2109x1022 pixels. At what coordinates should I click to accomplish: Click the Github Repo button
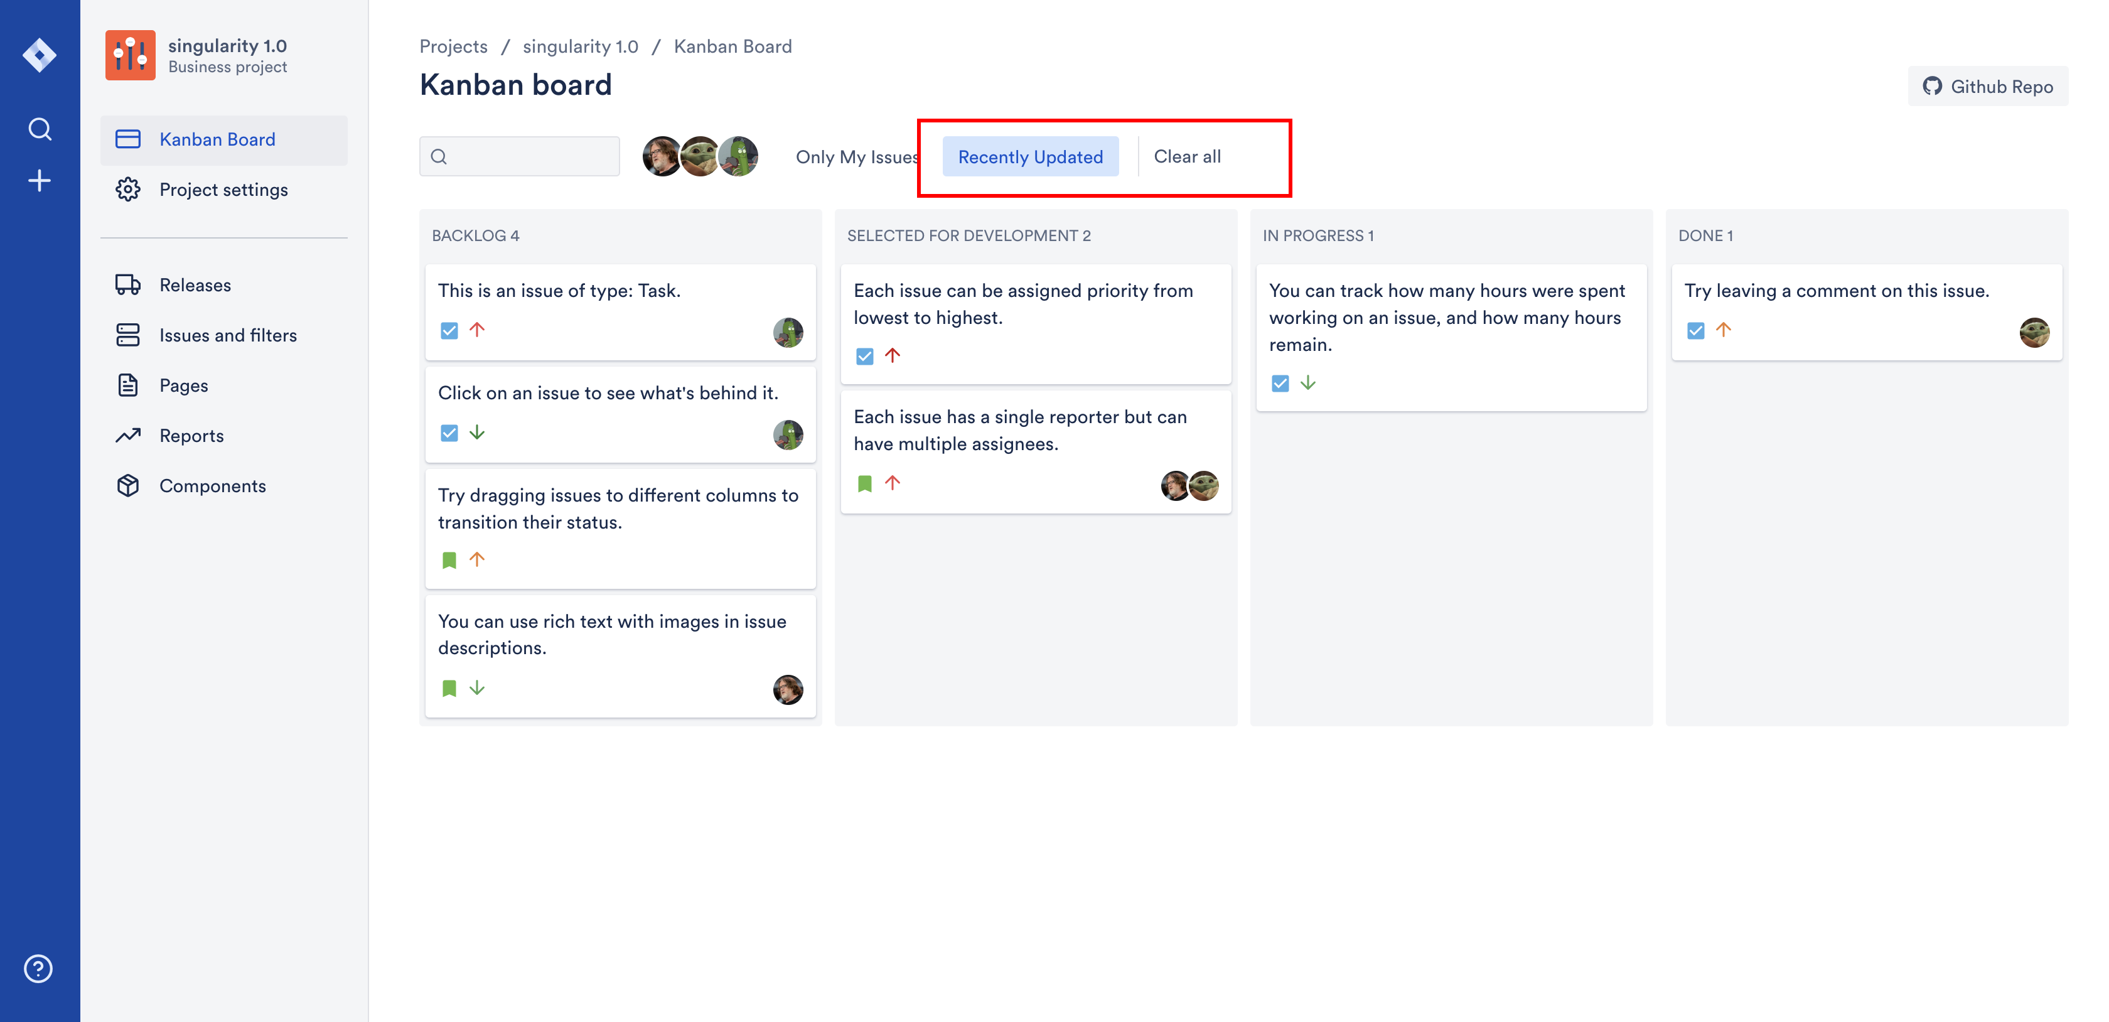[1987, 87]
